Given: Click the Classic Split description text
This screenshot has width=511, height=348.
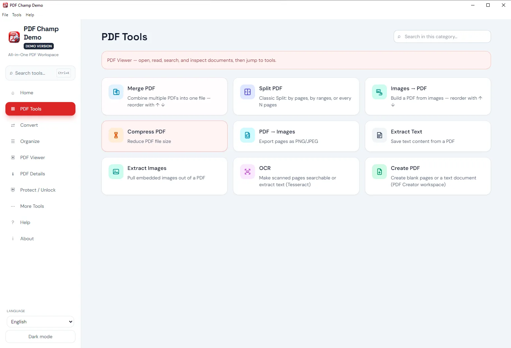Looking at the screenshot, I should [305, 101].
